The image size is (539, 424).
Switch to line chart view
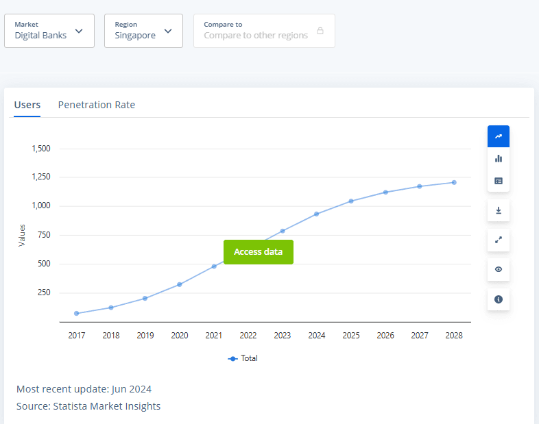pyautogui.click(x=498, y=136)
